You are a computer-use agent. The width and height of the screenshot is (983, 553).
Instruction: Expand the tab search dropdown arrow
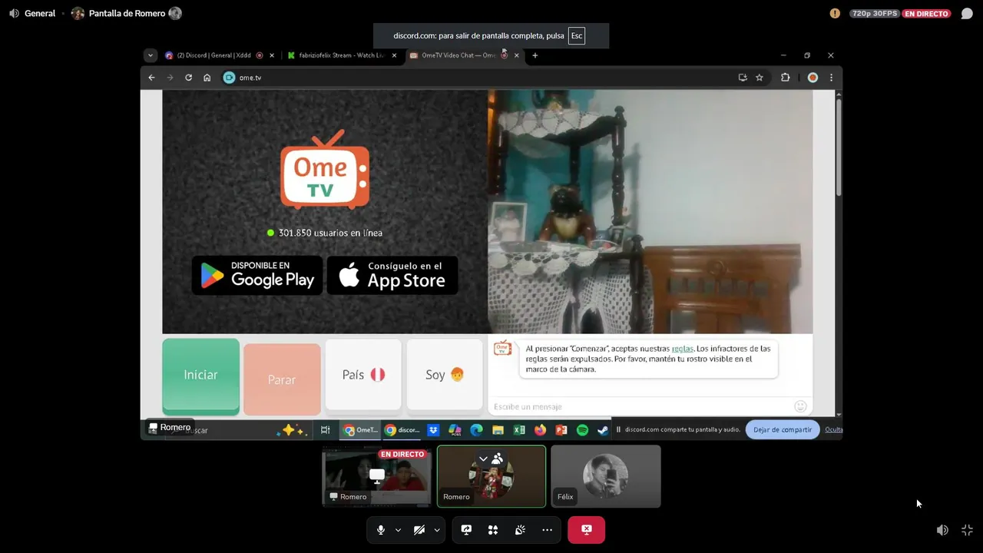151,55
